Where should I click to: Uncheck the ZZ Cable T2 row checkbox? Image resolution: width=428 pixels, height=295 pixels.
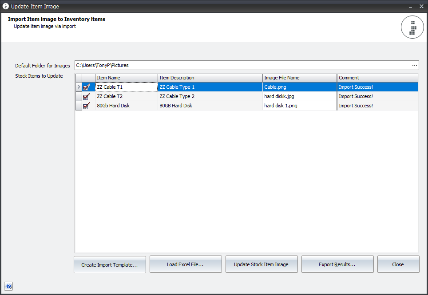click(x=87, y=96)
